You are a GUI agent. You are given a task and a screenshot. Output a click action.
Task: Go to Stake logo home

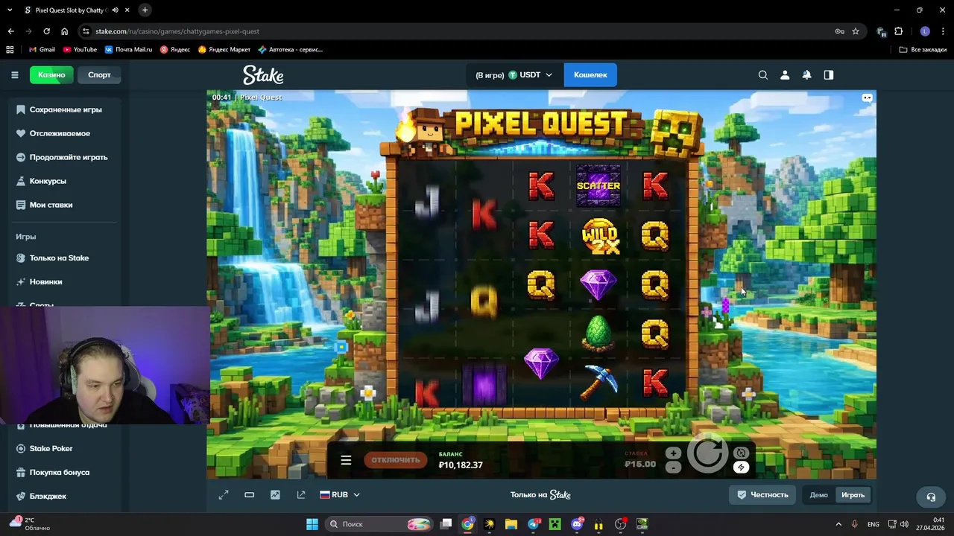[x=263, y=75]
